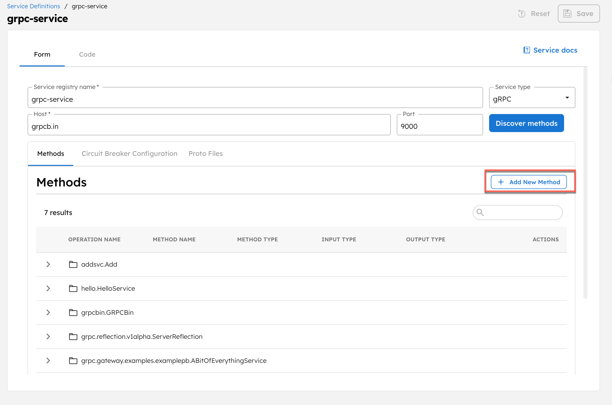Click the addsvc.Add label
The width and height of the screenshot is (612, 405).
point(99,264)
